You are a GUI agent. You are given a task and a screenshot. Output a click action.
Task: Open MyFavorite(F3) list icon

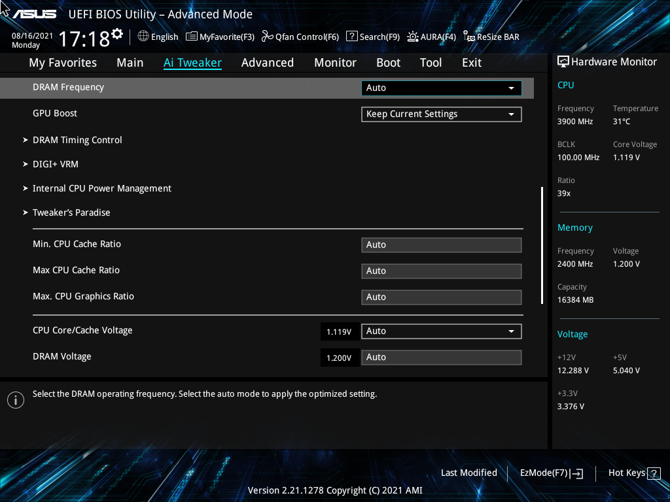click(x=192, y=37)
